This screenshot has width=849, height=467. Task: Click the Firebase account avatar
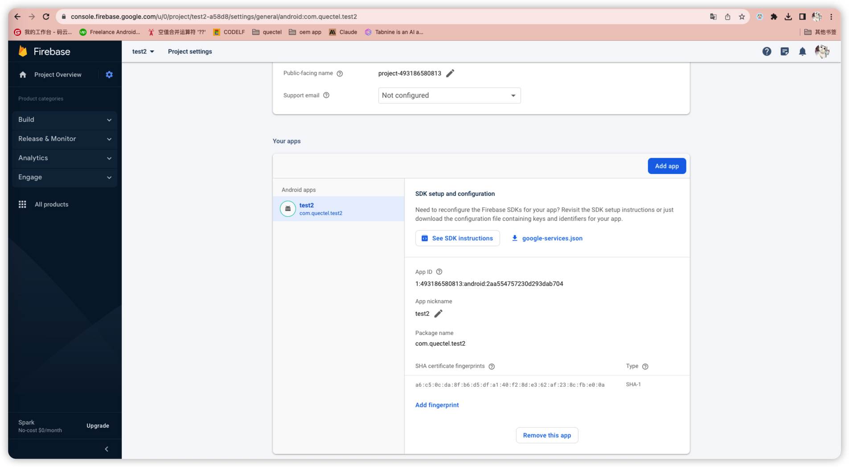point(822,51)
